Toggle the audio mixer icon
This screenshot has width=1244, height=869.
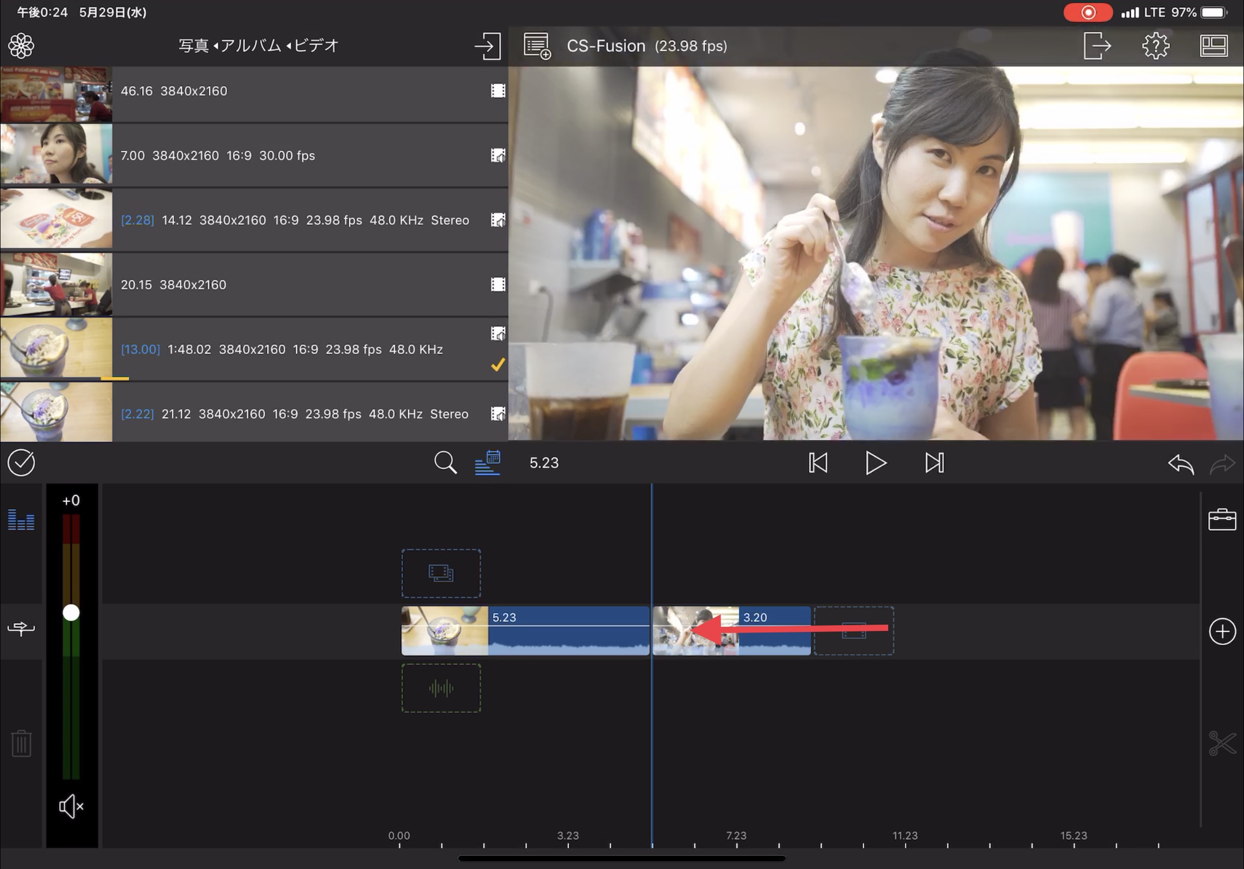coord(21,519)
